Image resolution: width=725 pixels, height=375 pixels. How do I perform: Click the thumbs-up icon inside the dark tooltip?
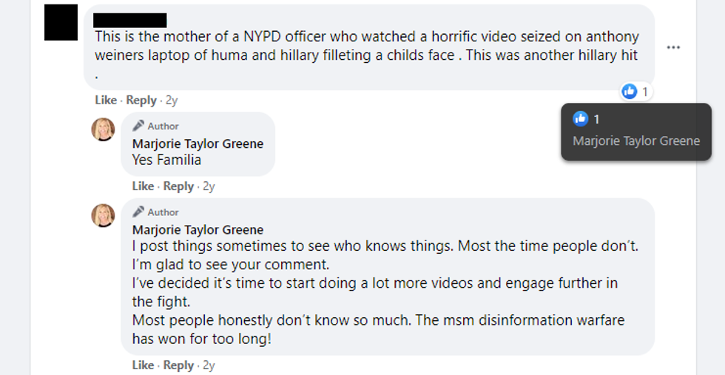pyautogui.click(x=581, y=118)
